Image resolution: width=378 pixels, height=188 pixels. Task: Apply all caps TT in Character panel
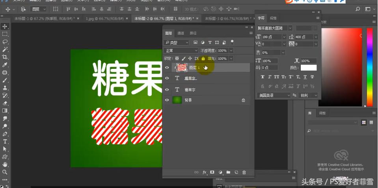click(277, 77)
